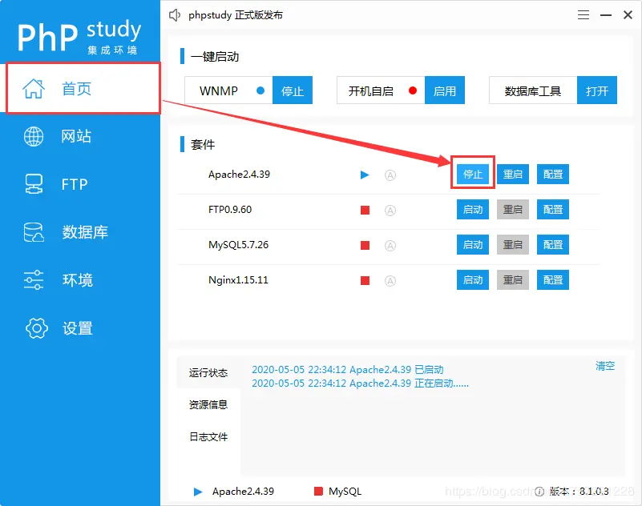The image size is (642, 506).
Task: Toggle auto-start circle A icon for FTP0.9.60
Action: click(390, 211)
